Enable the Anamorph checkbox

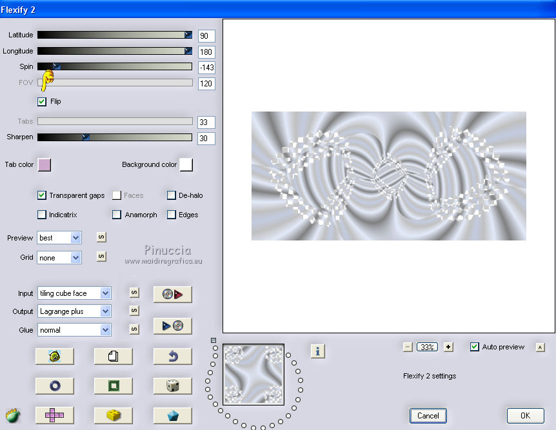[x=117, y=215]
